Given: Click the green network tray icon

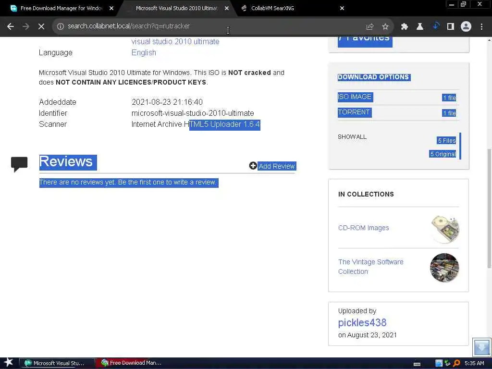Looking at the screenshot, I should (x=448, y=363).
